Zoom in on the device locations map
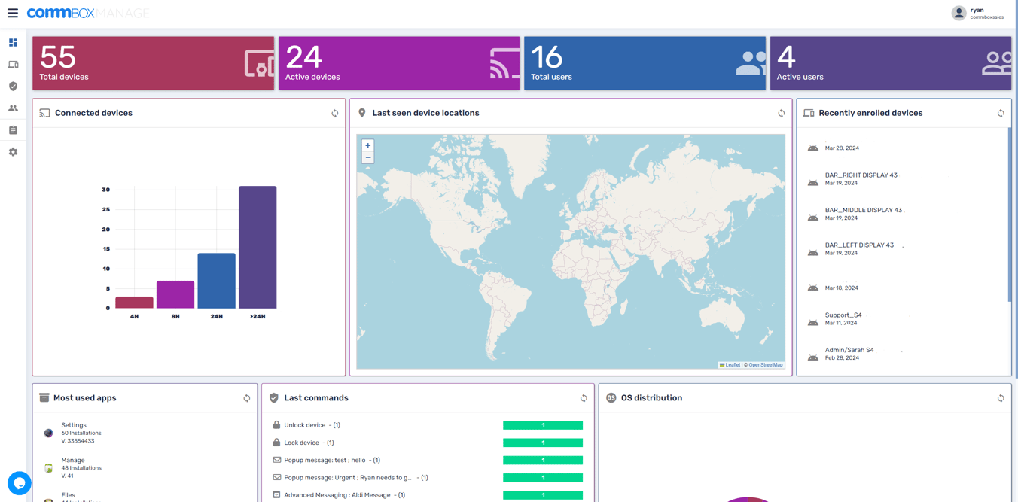 coord(367,145)
